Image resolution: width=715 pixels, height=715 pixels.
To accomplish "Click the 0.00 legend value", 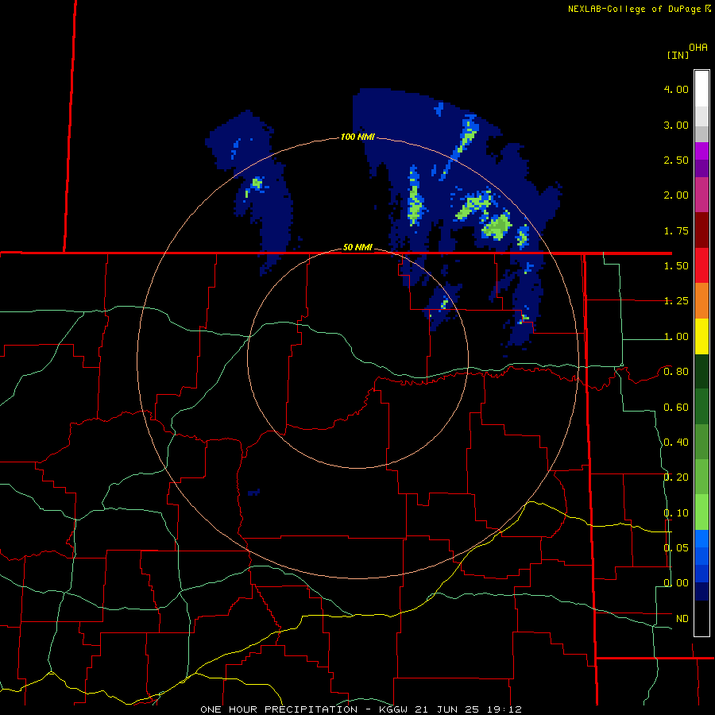I will [x=676, y=583].
